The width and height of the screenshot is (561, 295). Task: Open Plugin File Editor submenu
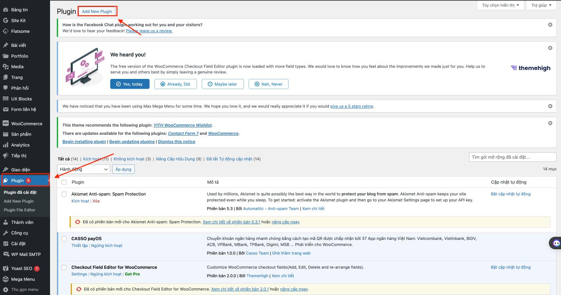tap(20, 210)
